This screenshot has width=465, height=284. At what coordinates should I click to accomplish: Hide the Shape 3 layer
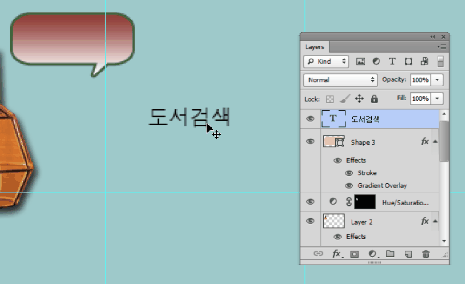coord(311,141)
